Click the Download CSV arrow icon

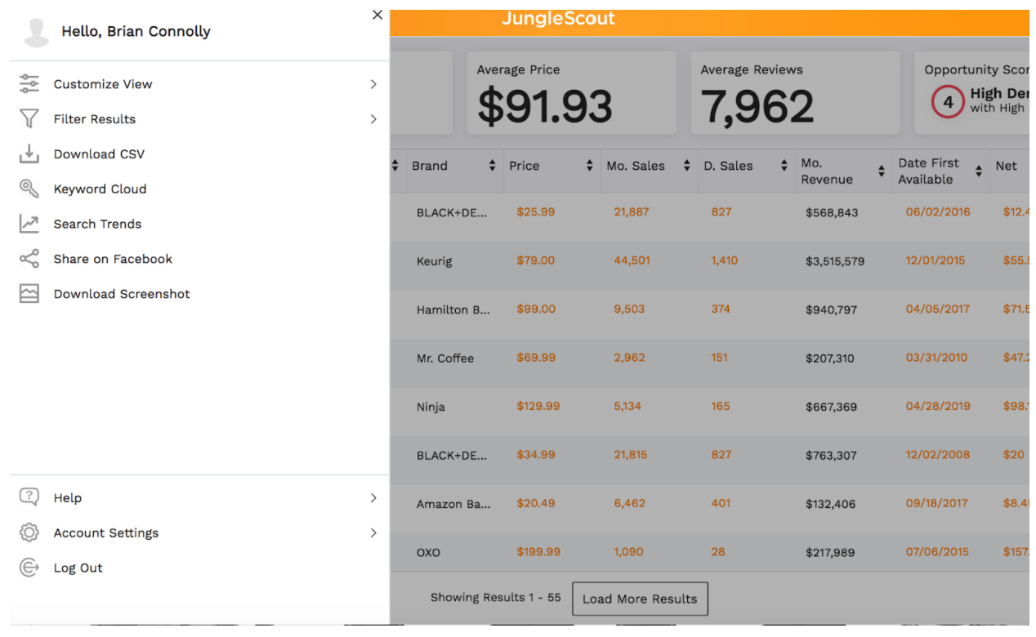[29, 154]
